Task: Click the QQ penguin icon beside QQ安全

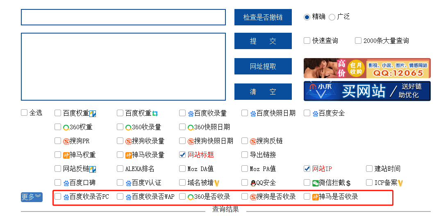Action: click(x=253, y=183)
